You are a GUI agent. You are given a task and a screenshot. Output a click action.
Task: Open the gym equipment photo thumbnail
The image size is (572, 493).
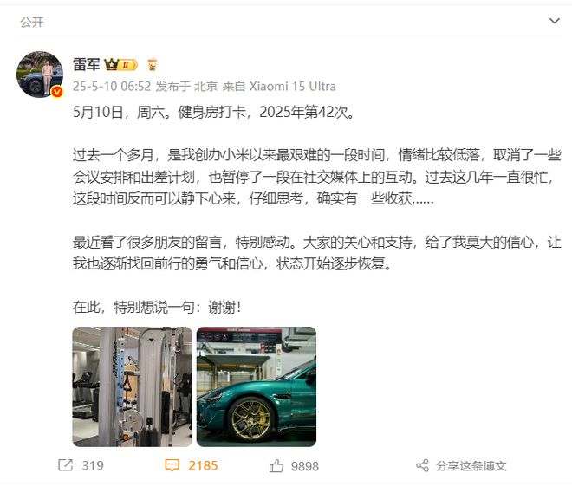click(132, 386)
